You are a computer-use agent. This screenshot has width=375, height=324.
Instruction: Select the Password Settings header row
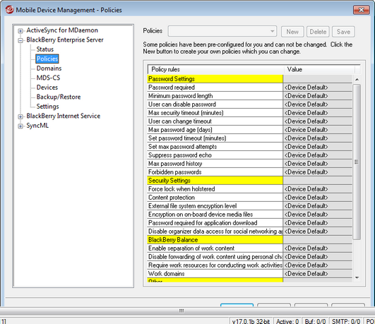[x=215, y=79]
